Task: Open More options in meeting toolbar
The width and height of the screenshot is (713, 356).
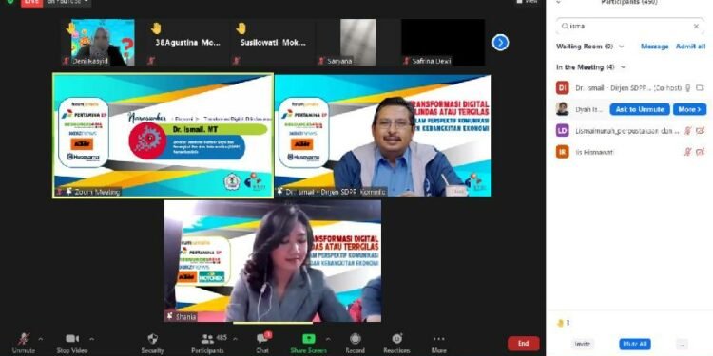Action: [x=439, y=344]
